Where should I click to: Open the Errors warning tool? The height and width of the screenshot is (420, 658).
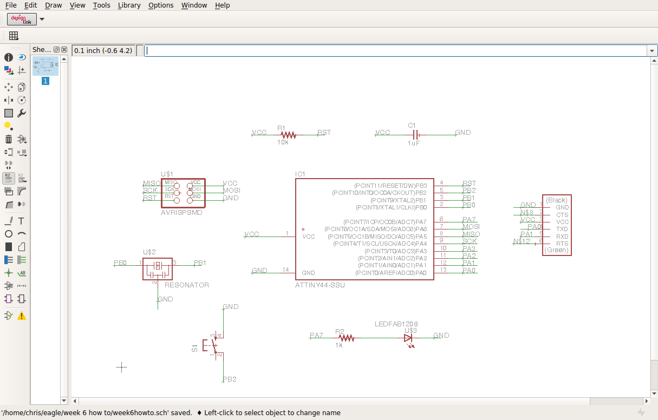(22, 316)
